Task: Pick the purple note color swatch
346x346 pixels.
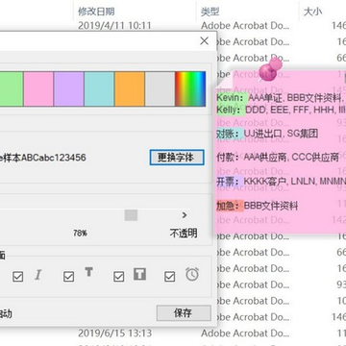Action: (x=69, y=88)
